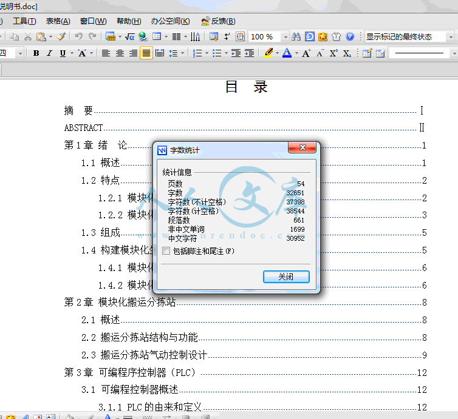Open the font size dropdown arrow
458x419 pixels.
pyautogui.click(x=20, y=53)
